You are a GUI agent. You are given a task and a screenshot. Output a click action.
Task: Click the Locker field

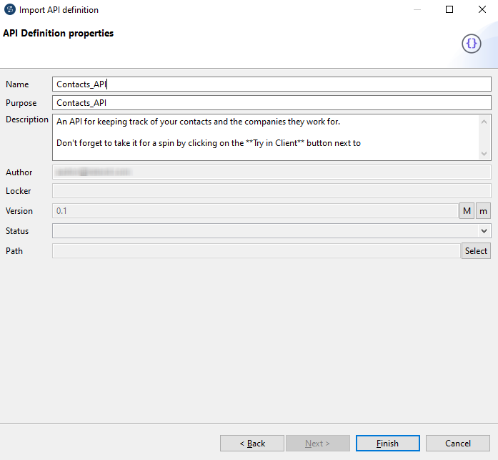[x=272, y=191]
